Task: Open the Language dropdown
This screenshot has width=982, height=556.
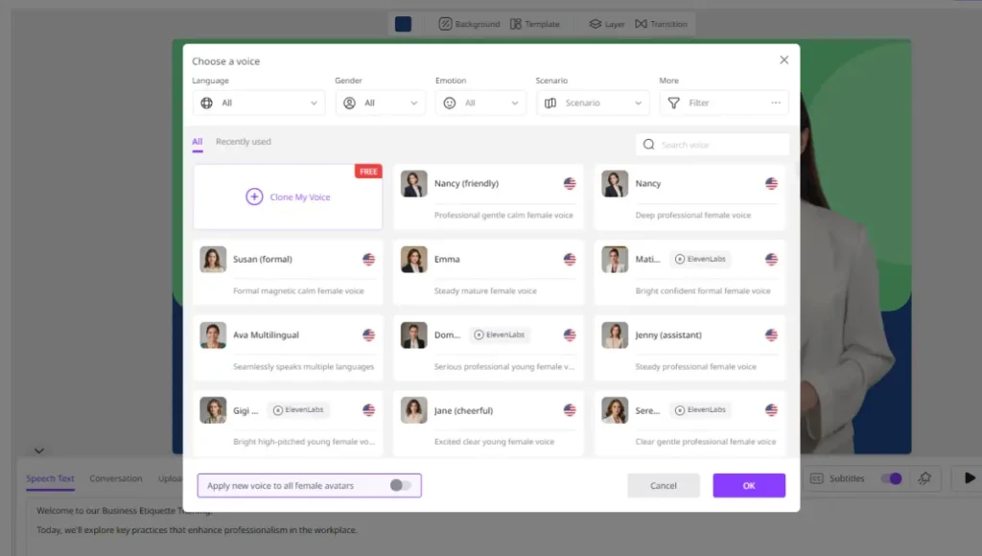Action: 258,103
